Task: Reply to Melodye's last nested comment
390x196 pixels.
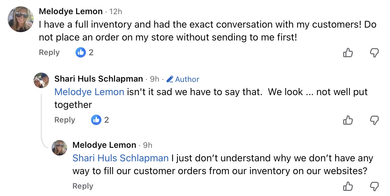Action: click(83, 186)
